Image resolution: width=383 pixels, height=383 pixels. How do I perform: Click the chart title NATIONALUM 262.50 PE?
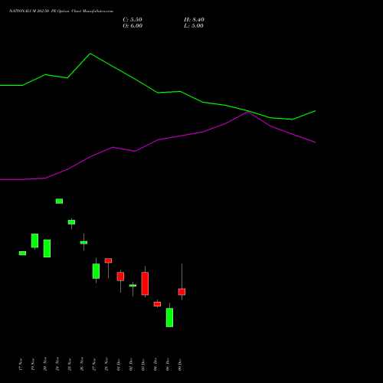[x=32, y=11]
